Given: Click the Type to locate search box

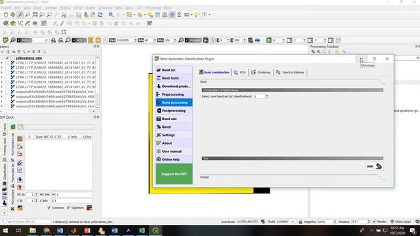Looking at the screenshot, I should (26, 222).
